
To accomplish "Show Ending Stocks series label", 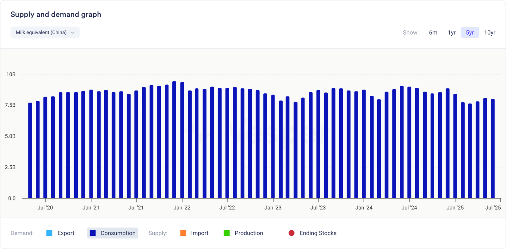I will coord(318,233).
